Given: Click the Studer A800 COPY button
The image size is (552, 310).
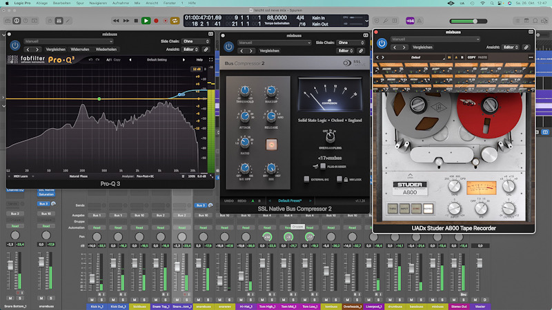Looking at the screenshot, I should coord(471,57).
